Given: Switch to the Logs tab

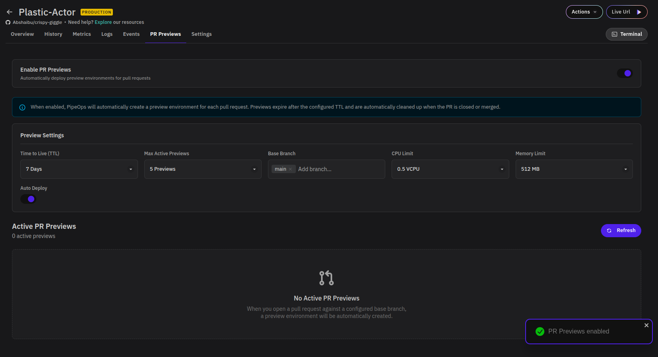Looking at the screenshot, I should [107, 34].
